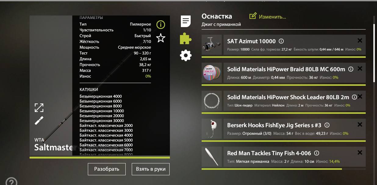Remove the HiPower Braid 80LB line
Screen dimensions: 377x185
coord(360,68)
